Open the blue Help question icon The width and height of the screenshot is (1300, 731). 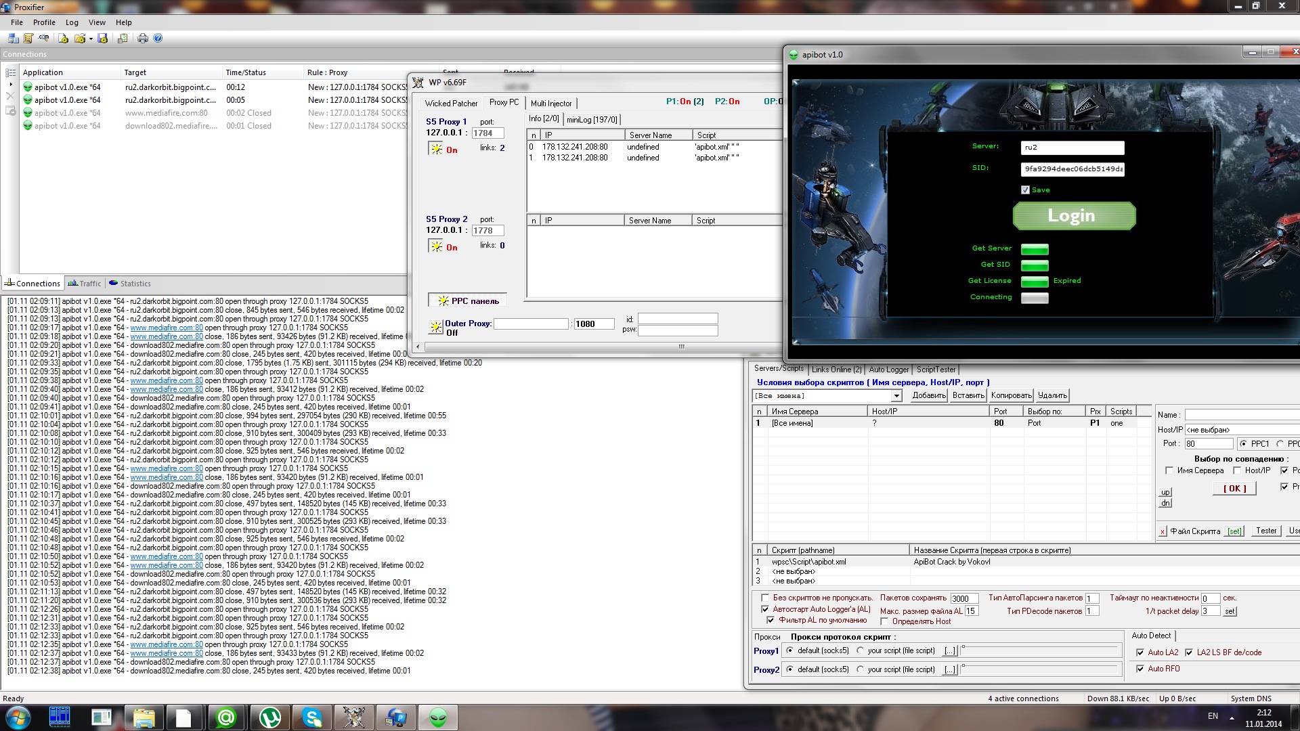coord(158,39)
